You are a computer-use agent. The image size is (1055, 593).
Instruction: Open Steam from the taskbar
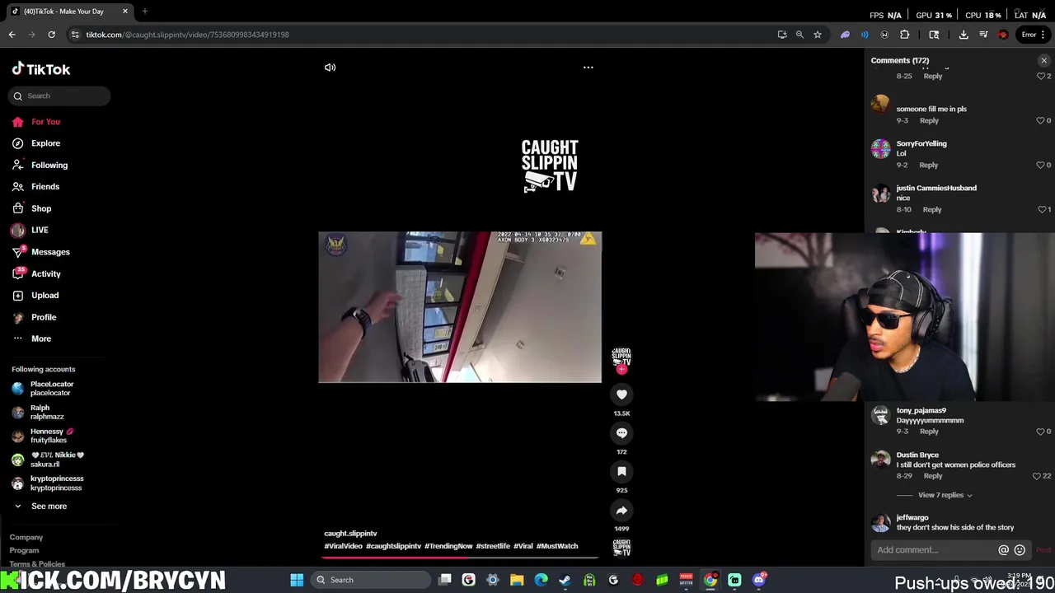(565, 580)
